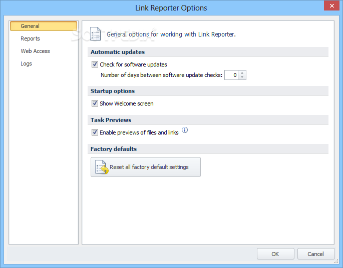The height and width of the screenshot is (268, 343).
Task: Open the Logs options page
Action: click(x=26, y=64)
